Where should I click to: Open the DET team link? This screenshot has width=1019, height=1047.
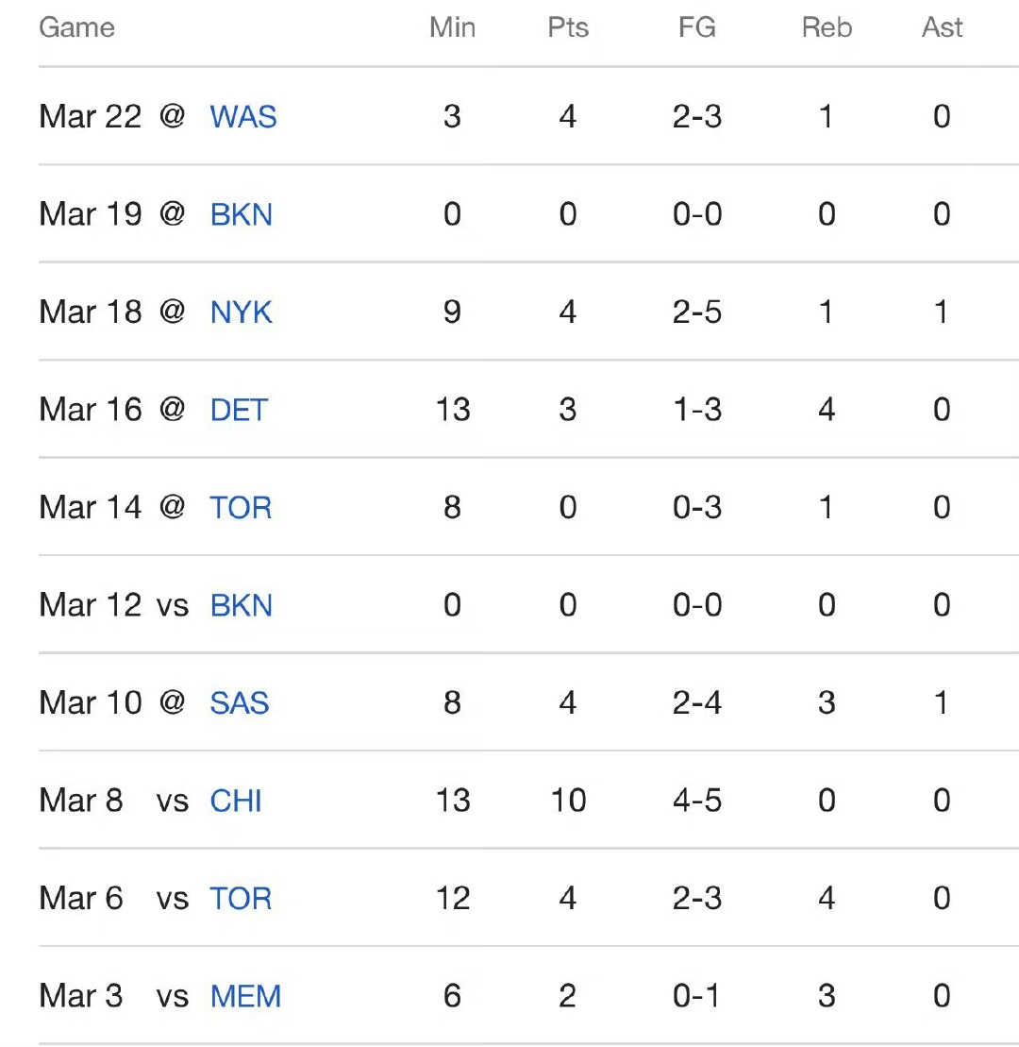239,410
